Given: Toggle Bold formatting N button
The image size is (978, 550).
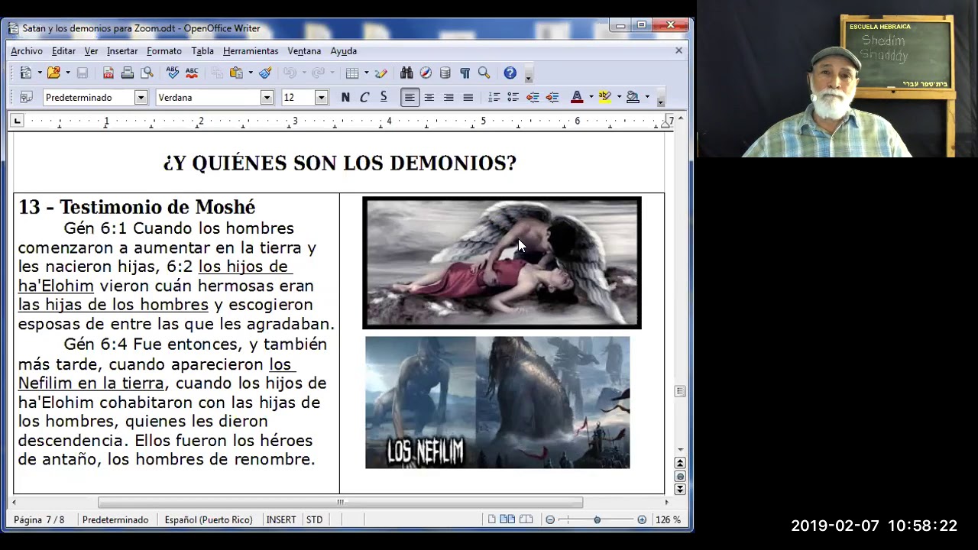Looking at the screenshot, I should (x=345, y=97).
